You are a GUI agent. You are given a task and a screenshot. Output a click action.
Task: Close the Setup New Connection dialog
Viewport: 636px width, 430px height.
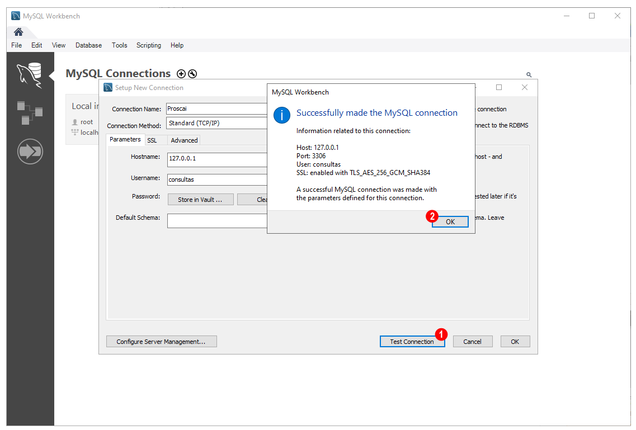[525, 88]
